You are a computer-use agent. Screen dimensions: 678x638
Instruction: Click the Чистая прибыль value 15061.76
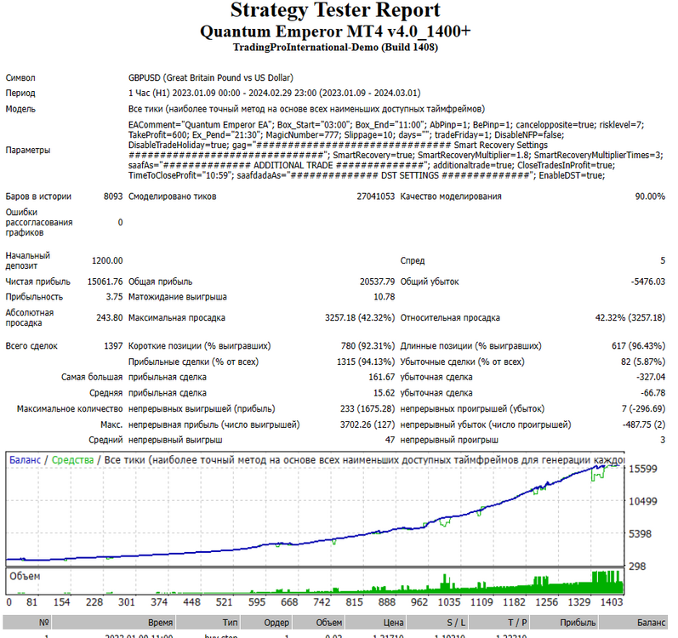(105, 282)
